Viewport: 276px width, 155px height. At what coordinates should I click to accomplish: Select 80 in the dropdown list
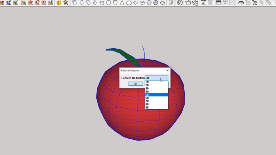[157, 104]
